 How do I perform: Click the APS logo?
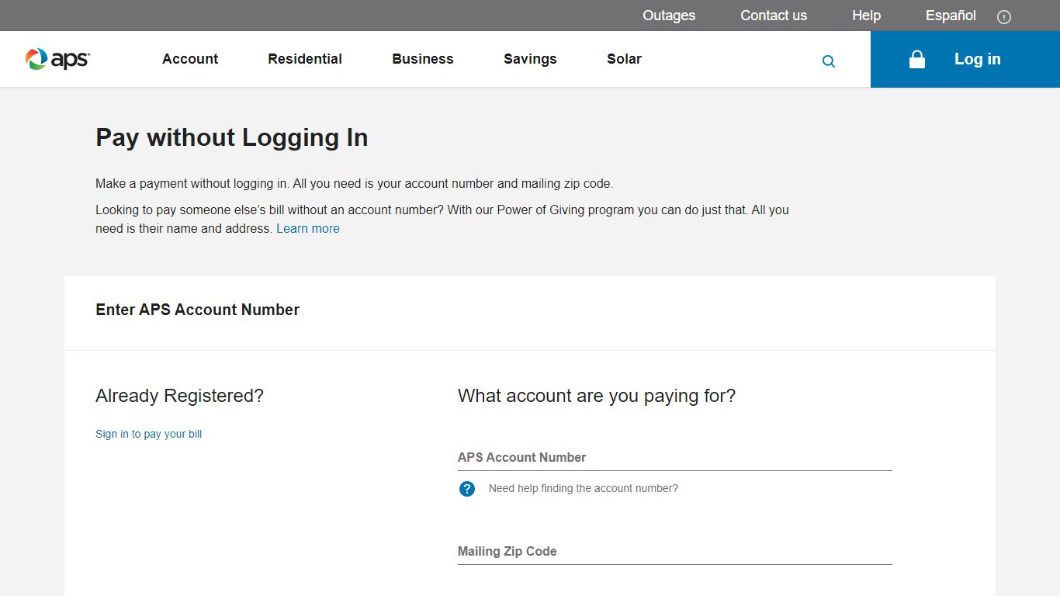click(x=57, y=59)
